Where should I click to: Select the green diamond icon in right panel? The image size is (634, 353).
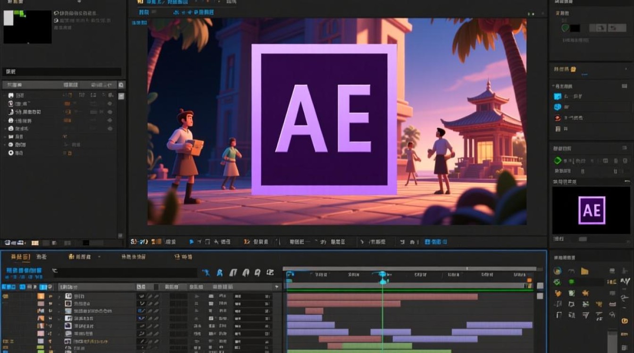[x=558, y=160]
